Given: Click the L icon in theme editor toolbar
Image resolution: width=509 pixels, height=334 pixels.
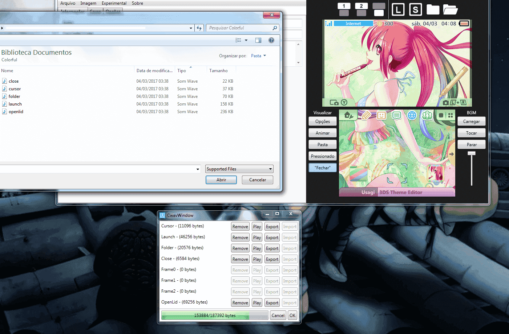Looking at the screenshot, I should 398,10.
